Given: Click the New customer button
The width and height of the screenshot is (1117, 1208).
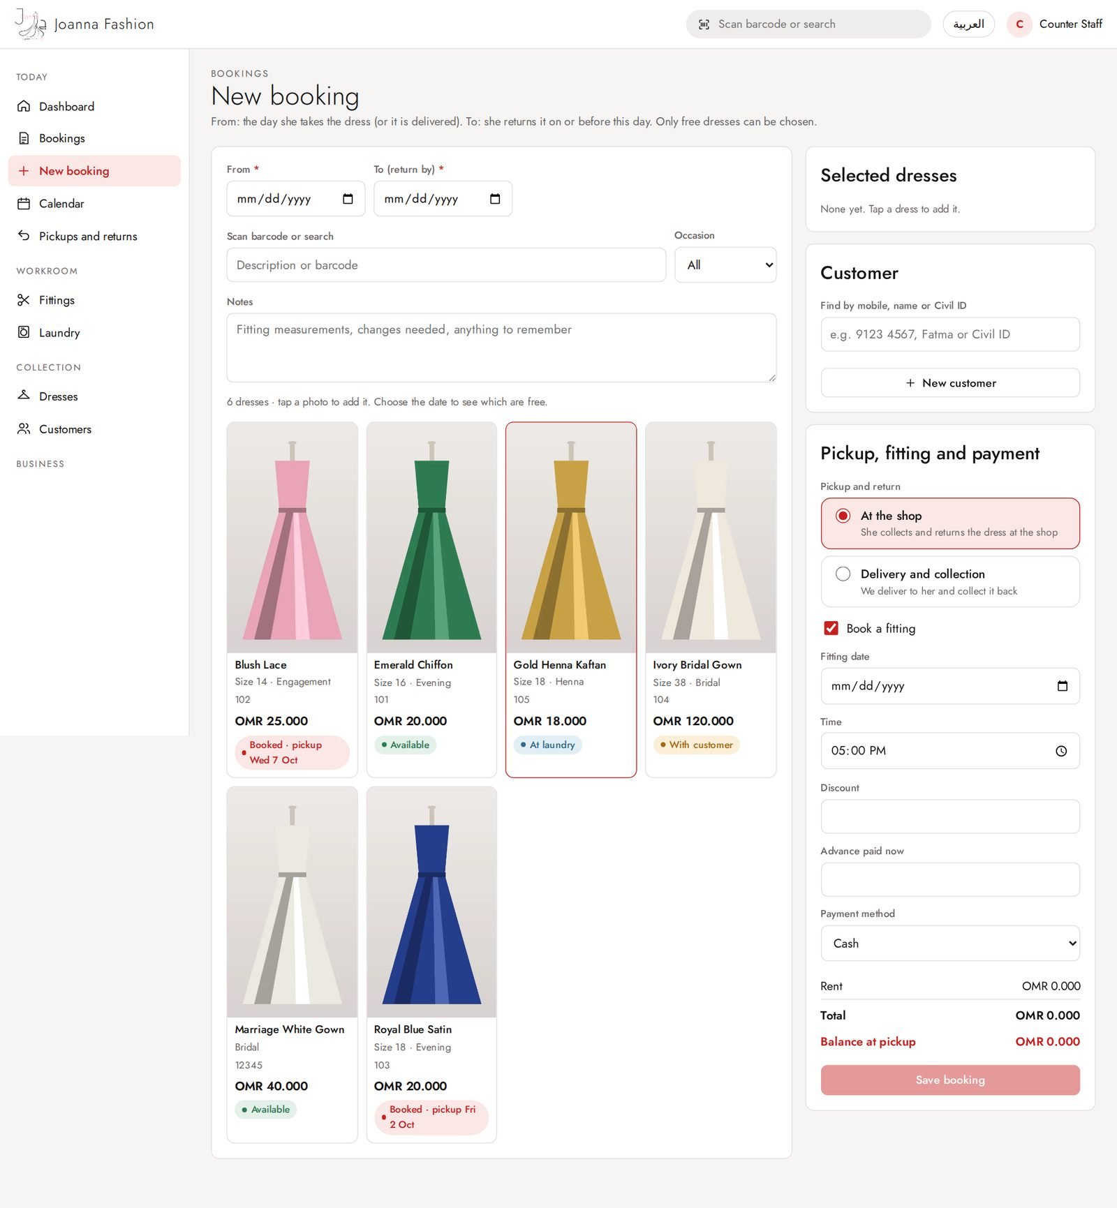Looking at the screenshot, I should click(950, 382).
